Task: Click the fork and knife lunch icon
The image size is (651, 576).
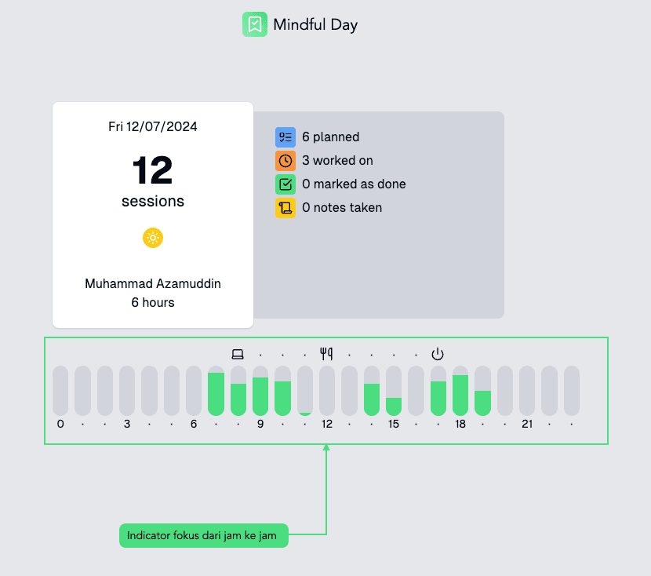Action: pos(326,354)
